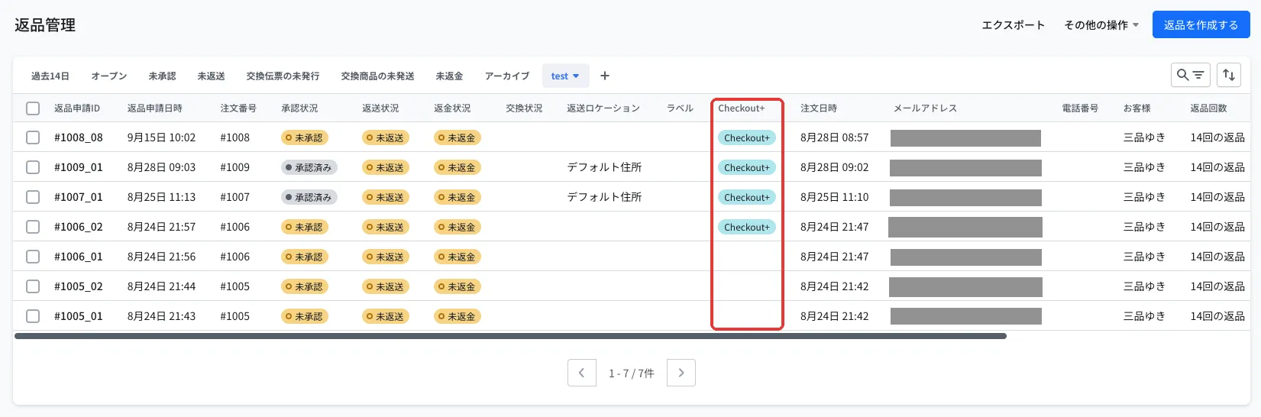Screen dimensions: 1261x417
Task: Check the box for return #1005_02
Action: pos(33,286)
